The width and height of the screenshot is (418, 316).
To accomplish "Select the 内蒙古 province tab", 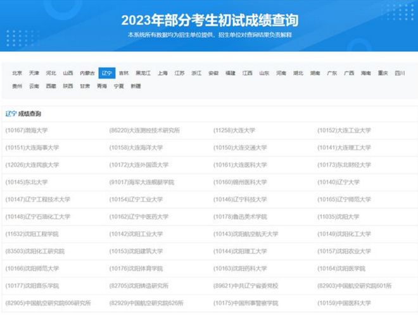I will pos(86,73).
